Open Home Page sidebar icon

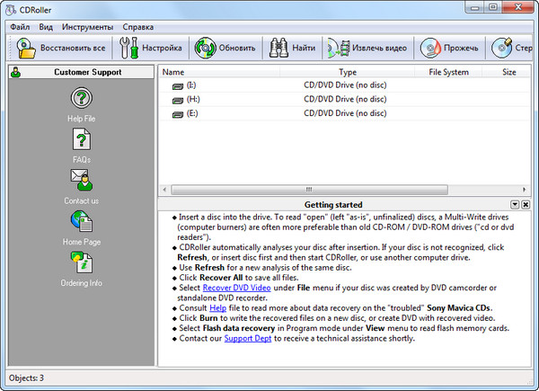click(x=82, y=221)
